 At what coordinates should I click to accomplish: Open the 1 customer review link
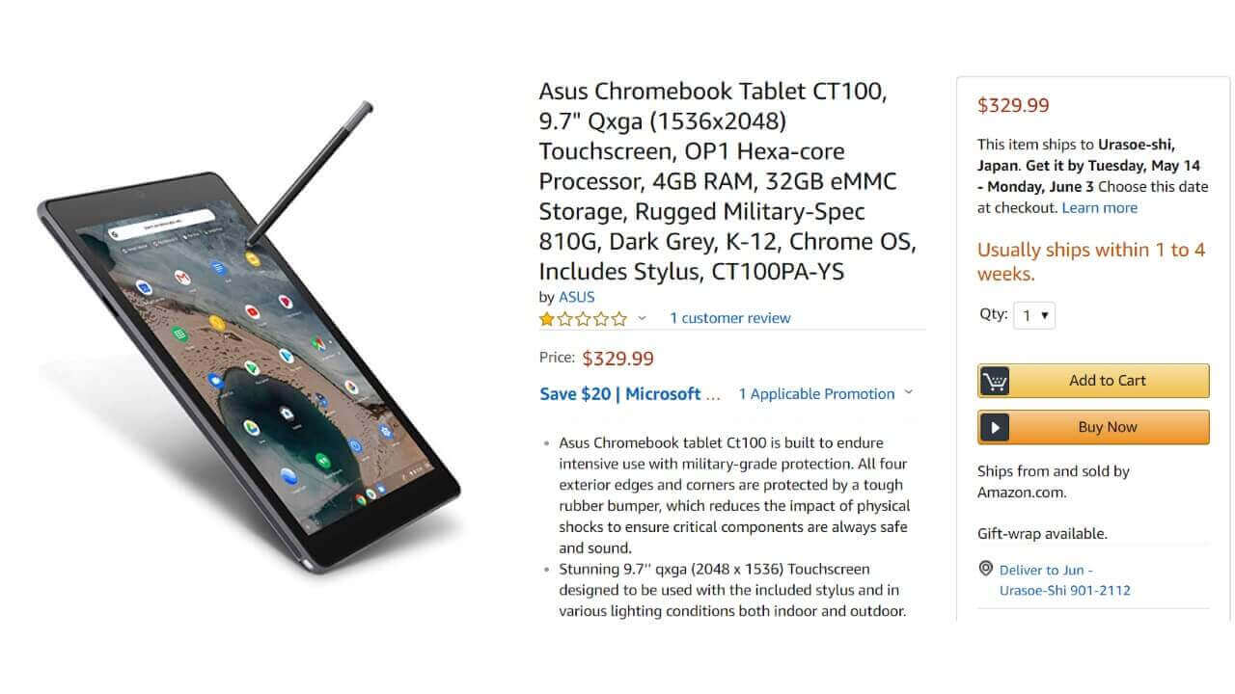[730, 318]
